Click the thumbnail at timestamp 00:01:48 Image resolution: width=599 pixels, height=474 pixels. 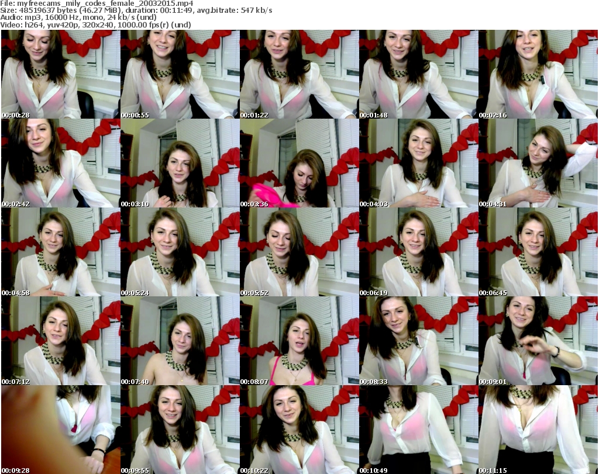coord(418,74)
